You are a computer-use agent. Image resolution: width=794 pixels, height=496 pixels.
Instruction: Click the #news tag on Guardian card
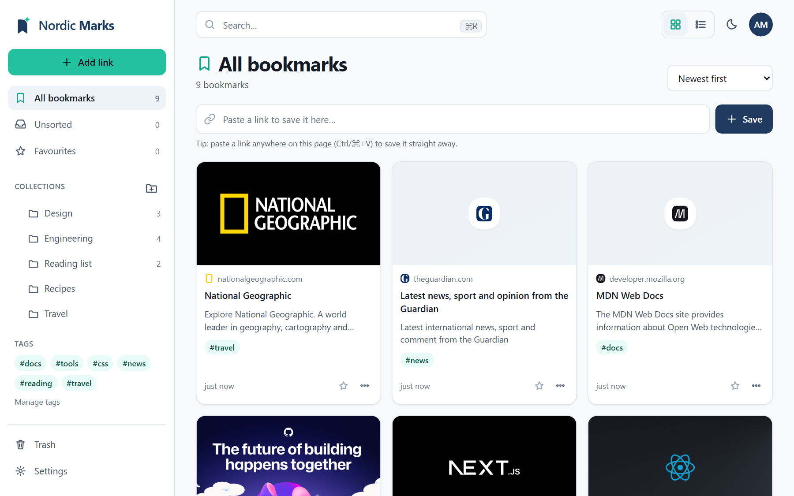pyautogui.click(x=417, y=360)
